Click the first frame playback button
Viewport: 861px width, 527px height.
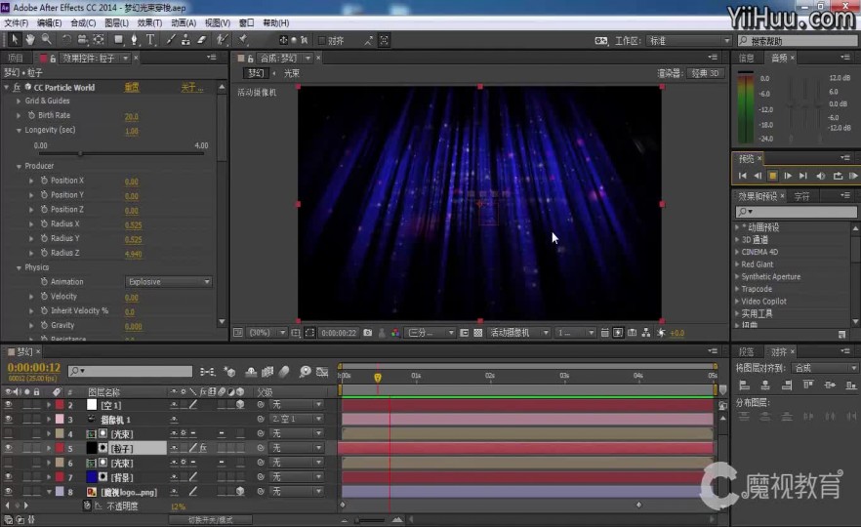coord(742,176)
